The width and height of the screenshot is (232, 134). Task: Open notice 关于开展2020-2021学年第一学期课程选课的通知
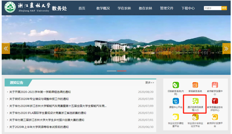coord(40,92)
